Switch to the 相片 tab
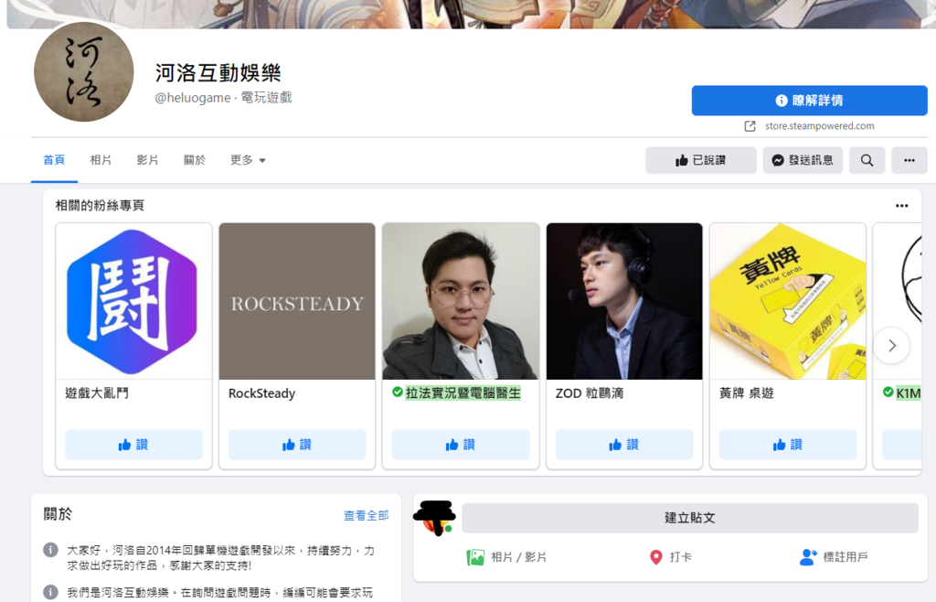The width and height of the screenshot is (936, 602). (x=101, y=160)
